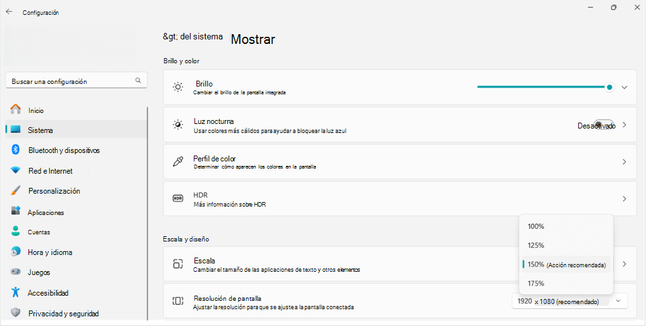Restore down the window

click(x=614, y=7)
